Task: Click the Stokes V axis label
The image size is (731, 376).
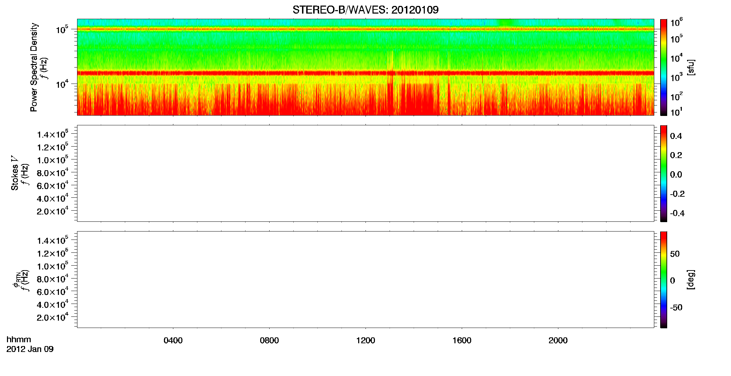Action: [x=14, y=173]
